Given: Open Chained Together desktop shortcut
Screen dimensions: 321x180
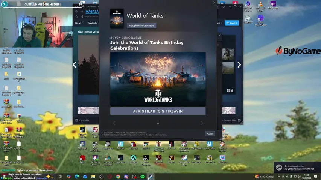Looking at the screenshot, I should [x=222, y=147].
